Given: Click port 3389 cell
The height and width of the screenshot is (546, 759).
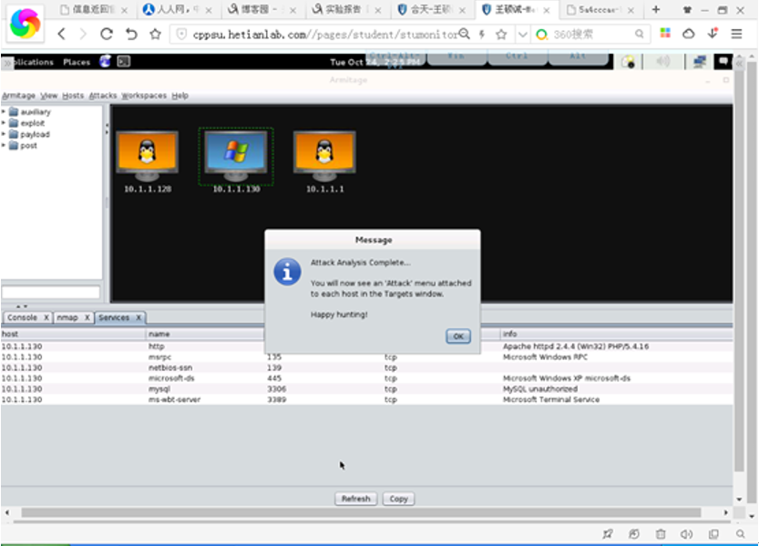Looking at the screenshot, I should (x=277, y=400).
